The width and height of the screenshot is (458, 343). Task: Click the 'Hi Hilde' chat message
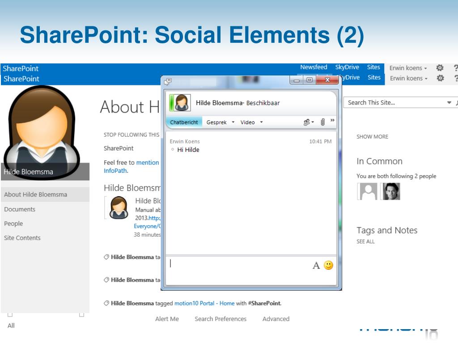pyautogui.click(x=188, y=150)
